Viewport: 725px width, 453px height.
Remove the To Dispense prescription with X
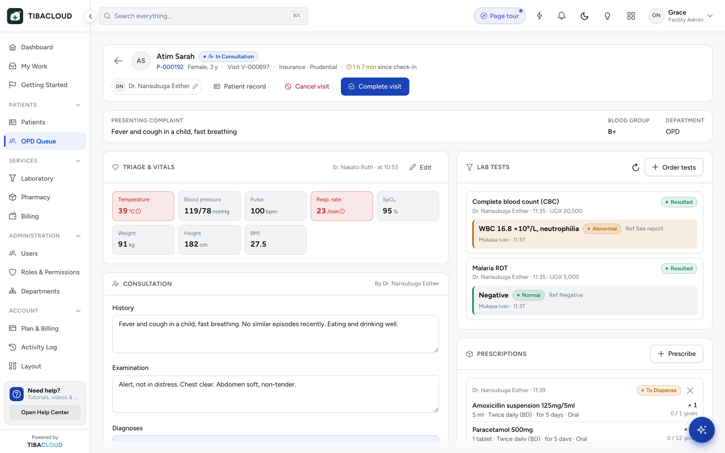(690, 390)
